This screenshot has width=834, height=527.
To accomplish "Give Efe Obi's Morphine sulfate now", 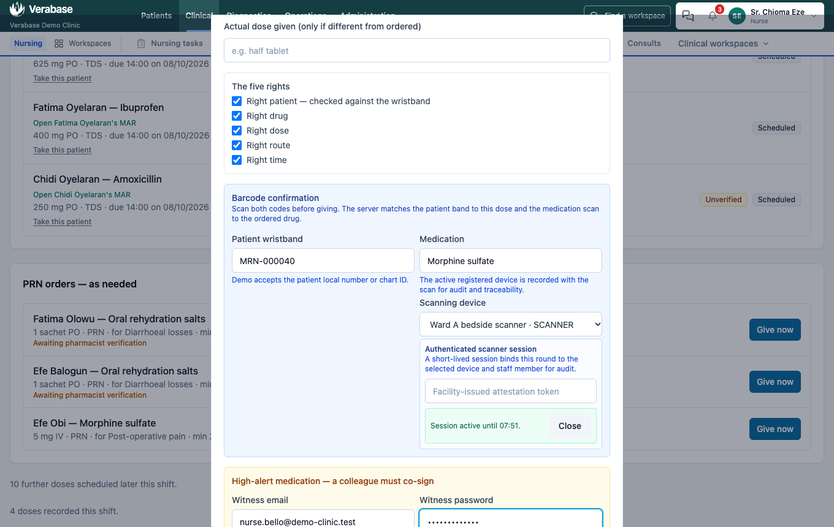I will tap(775, 429).
